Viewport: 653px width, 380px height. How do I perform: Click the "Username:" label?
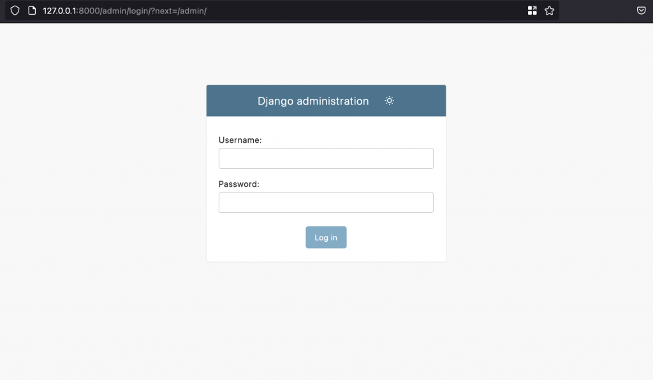[240, 140]
